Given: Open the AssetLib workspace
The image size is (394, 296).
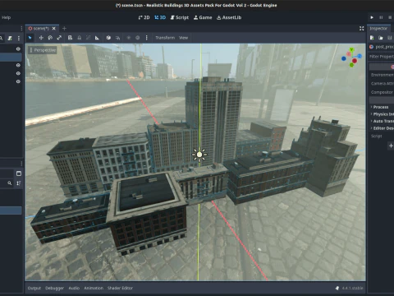Looking at the screenshot, I should coord(229,17).
